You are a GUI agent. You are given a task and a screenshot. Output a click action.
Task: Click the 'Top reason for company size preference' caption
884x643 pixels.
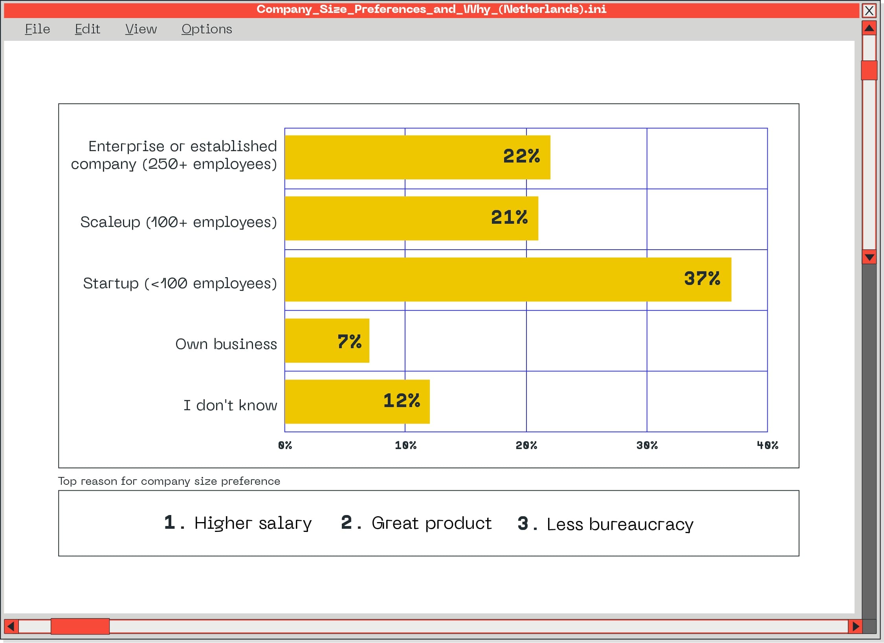[169, 481]
